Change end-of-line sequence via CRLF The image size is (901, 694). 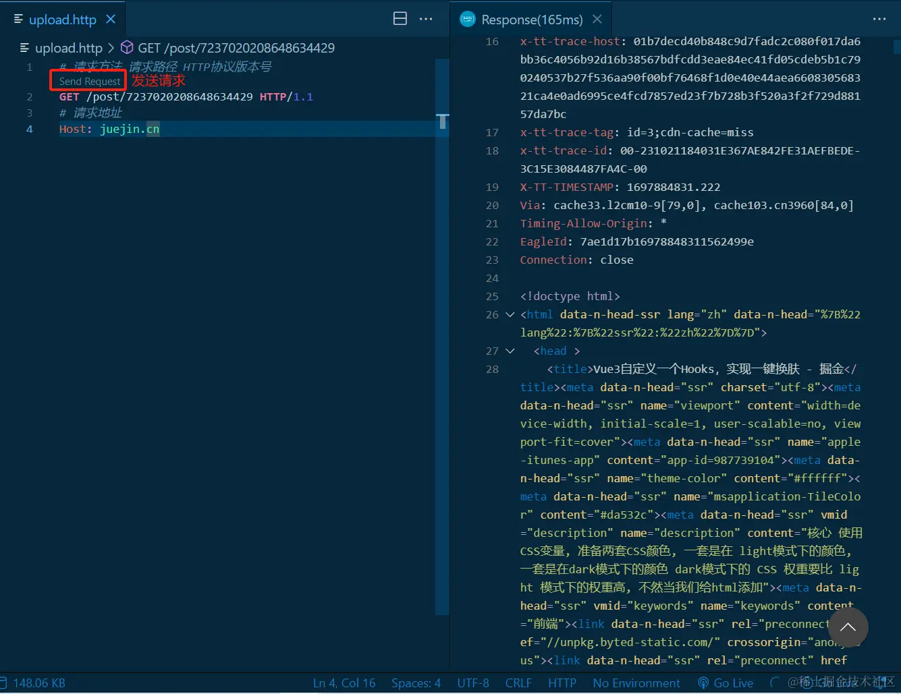tap(518, 683)
